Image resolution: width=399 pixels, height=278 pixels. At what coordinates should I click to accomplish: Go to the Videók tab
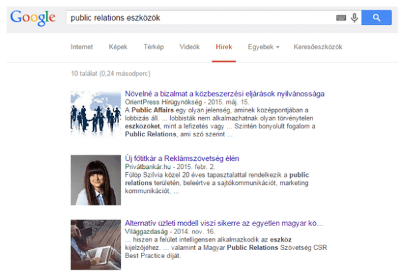(x=190, y=47)
